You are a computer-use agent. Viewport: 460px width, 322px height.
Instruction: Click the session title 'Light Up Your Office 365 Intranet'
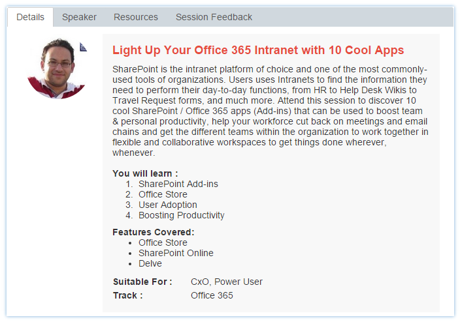258,50
